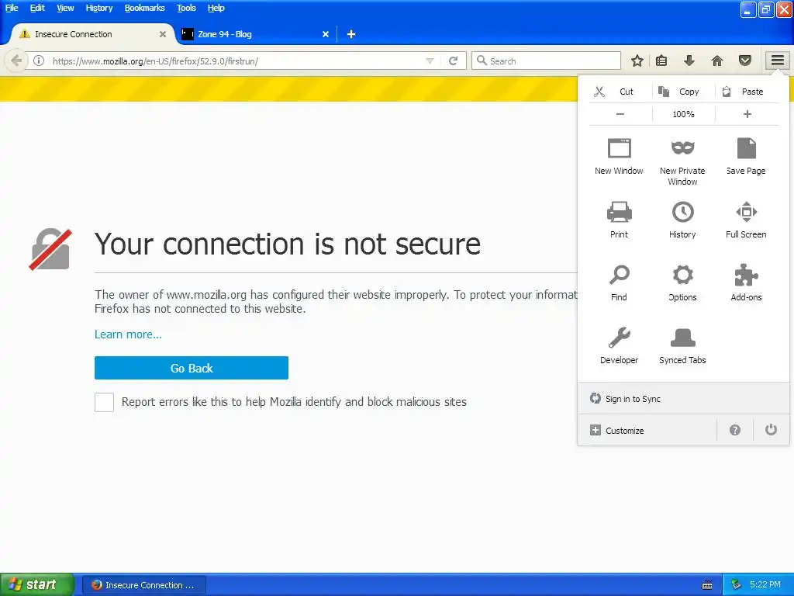Click the Print icon
794x596 pixels.
pos(620,212)
